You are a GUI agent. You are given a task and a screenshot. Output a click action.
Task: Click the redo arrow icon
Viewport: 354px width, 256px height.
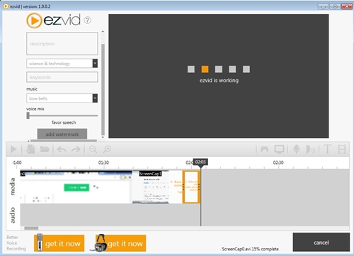click(x=76, y=149)
